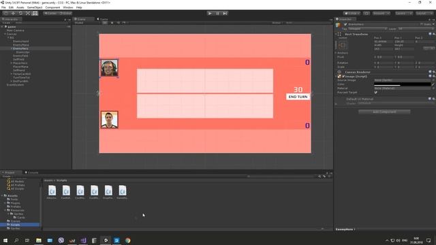
Task: Open the Collab dropdown
Action: point(352,14)
